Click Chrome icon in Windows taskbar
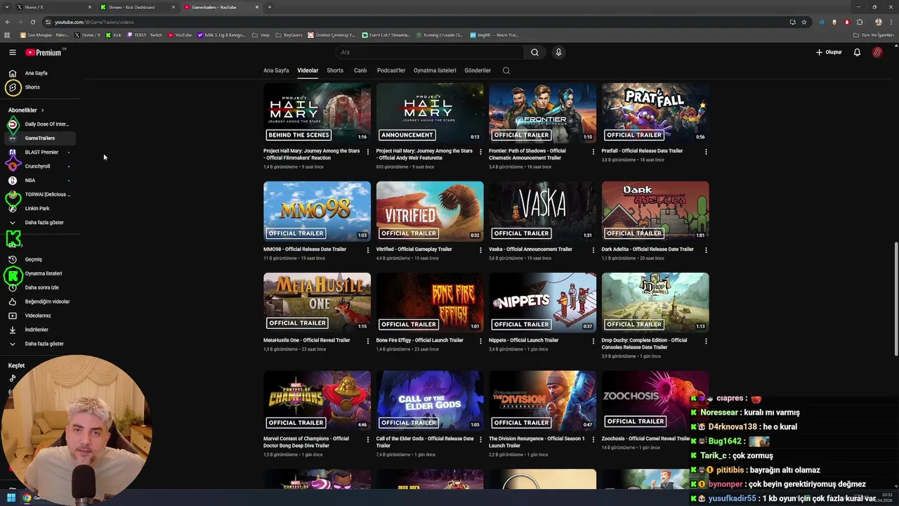 click(x=27, y=498)
